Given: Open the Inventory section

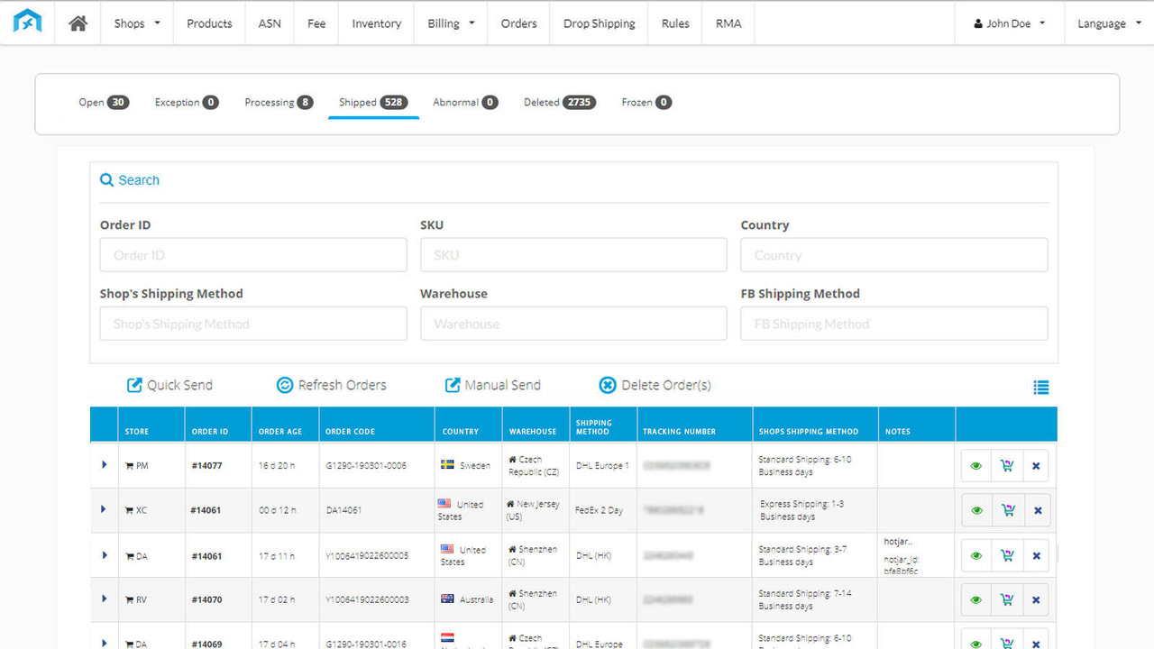Looking at the screenshot, I should tap(376, 23).
